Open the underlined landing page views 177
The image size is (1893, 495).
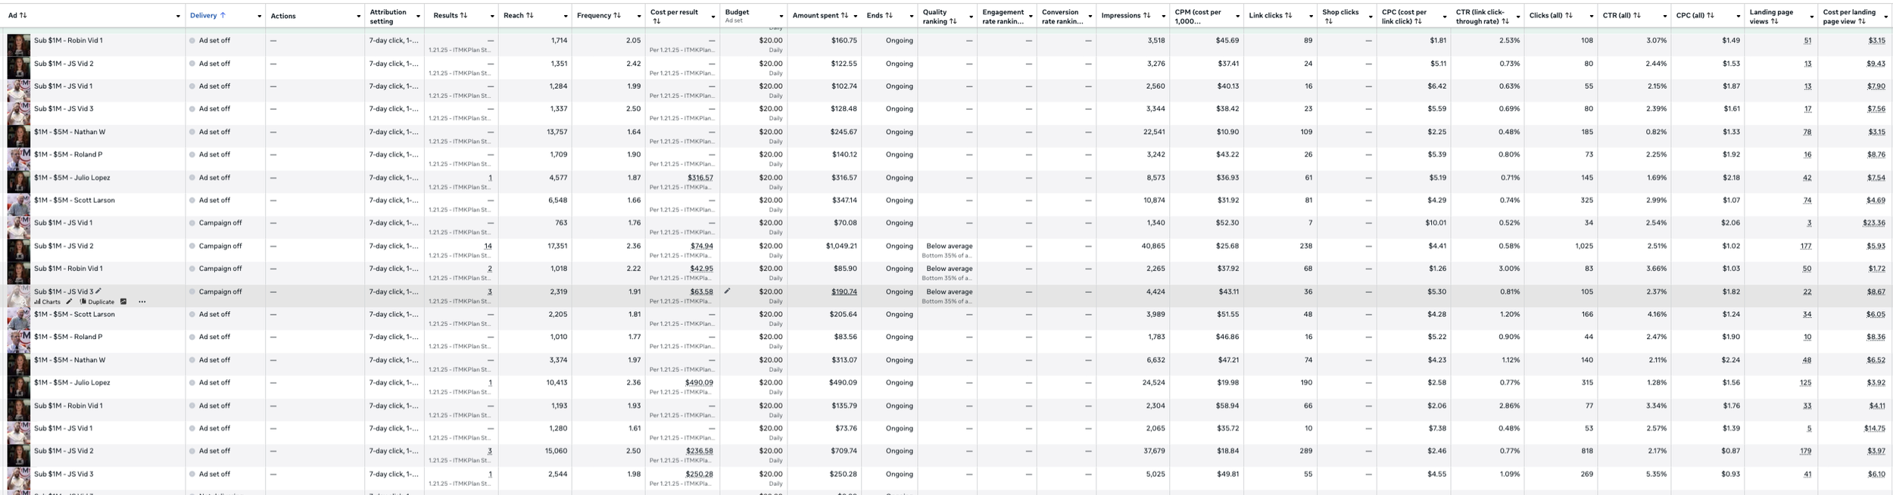click(1806, 246)
